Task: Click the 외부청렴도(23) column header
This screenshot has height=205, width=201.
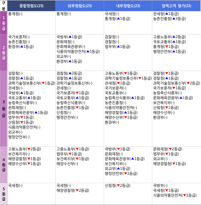Action: pyautogui.click(x=80, y=6)
